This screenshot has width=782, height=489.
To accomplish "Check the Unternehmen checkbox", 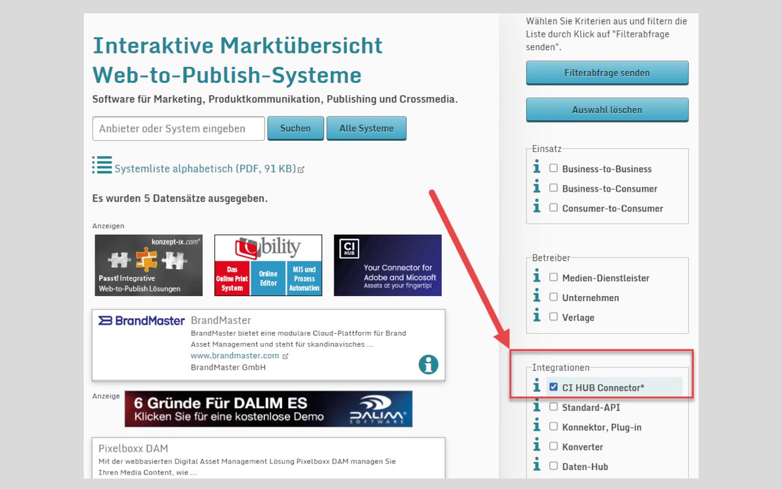I will pyautogui.click(x=553, y=297).
